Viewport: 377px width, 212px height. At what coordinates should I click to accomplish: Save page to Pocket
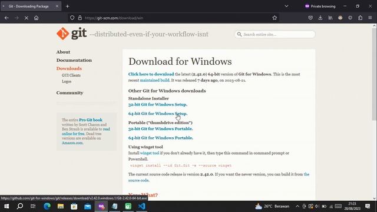pos(310,18)
